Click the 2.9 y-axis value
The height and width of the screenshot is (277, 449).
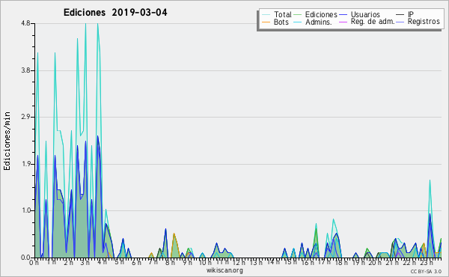pyautogui.click(x=25, y=117)
